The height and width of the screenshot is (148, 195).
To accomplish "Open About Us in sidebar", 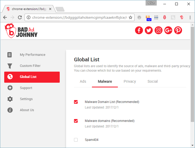I will click(32, 110).
